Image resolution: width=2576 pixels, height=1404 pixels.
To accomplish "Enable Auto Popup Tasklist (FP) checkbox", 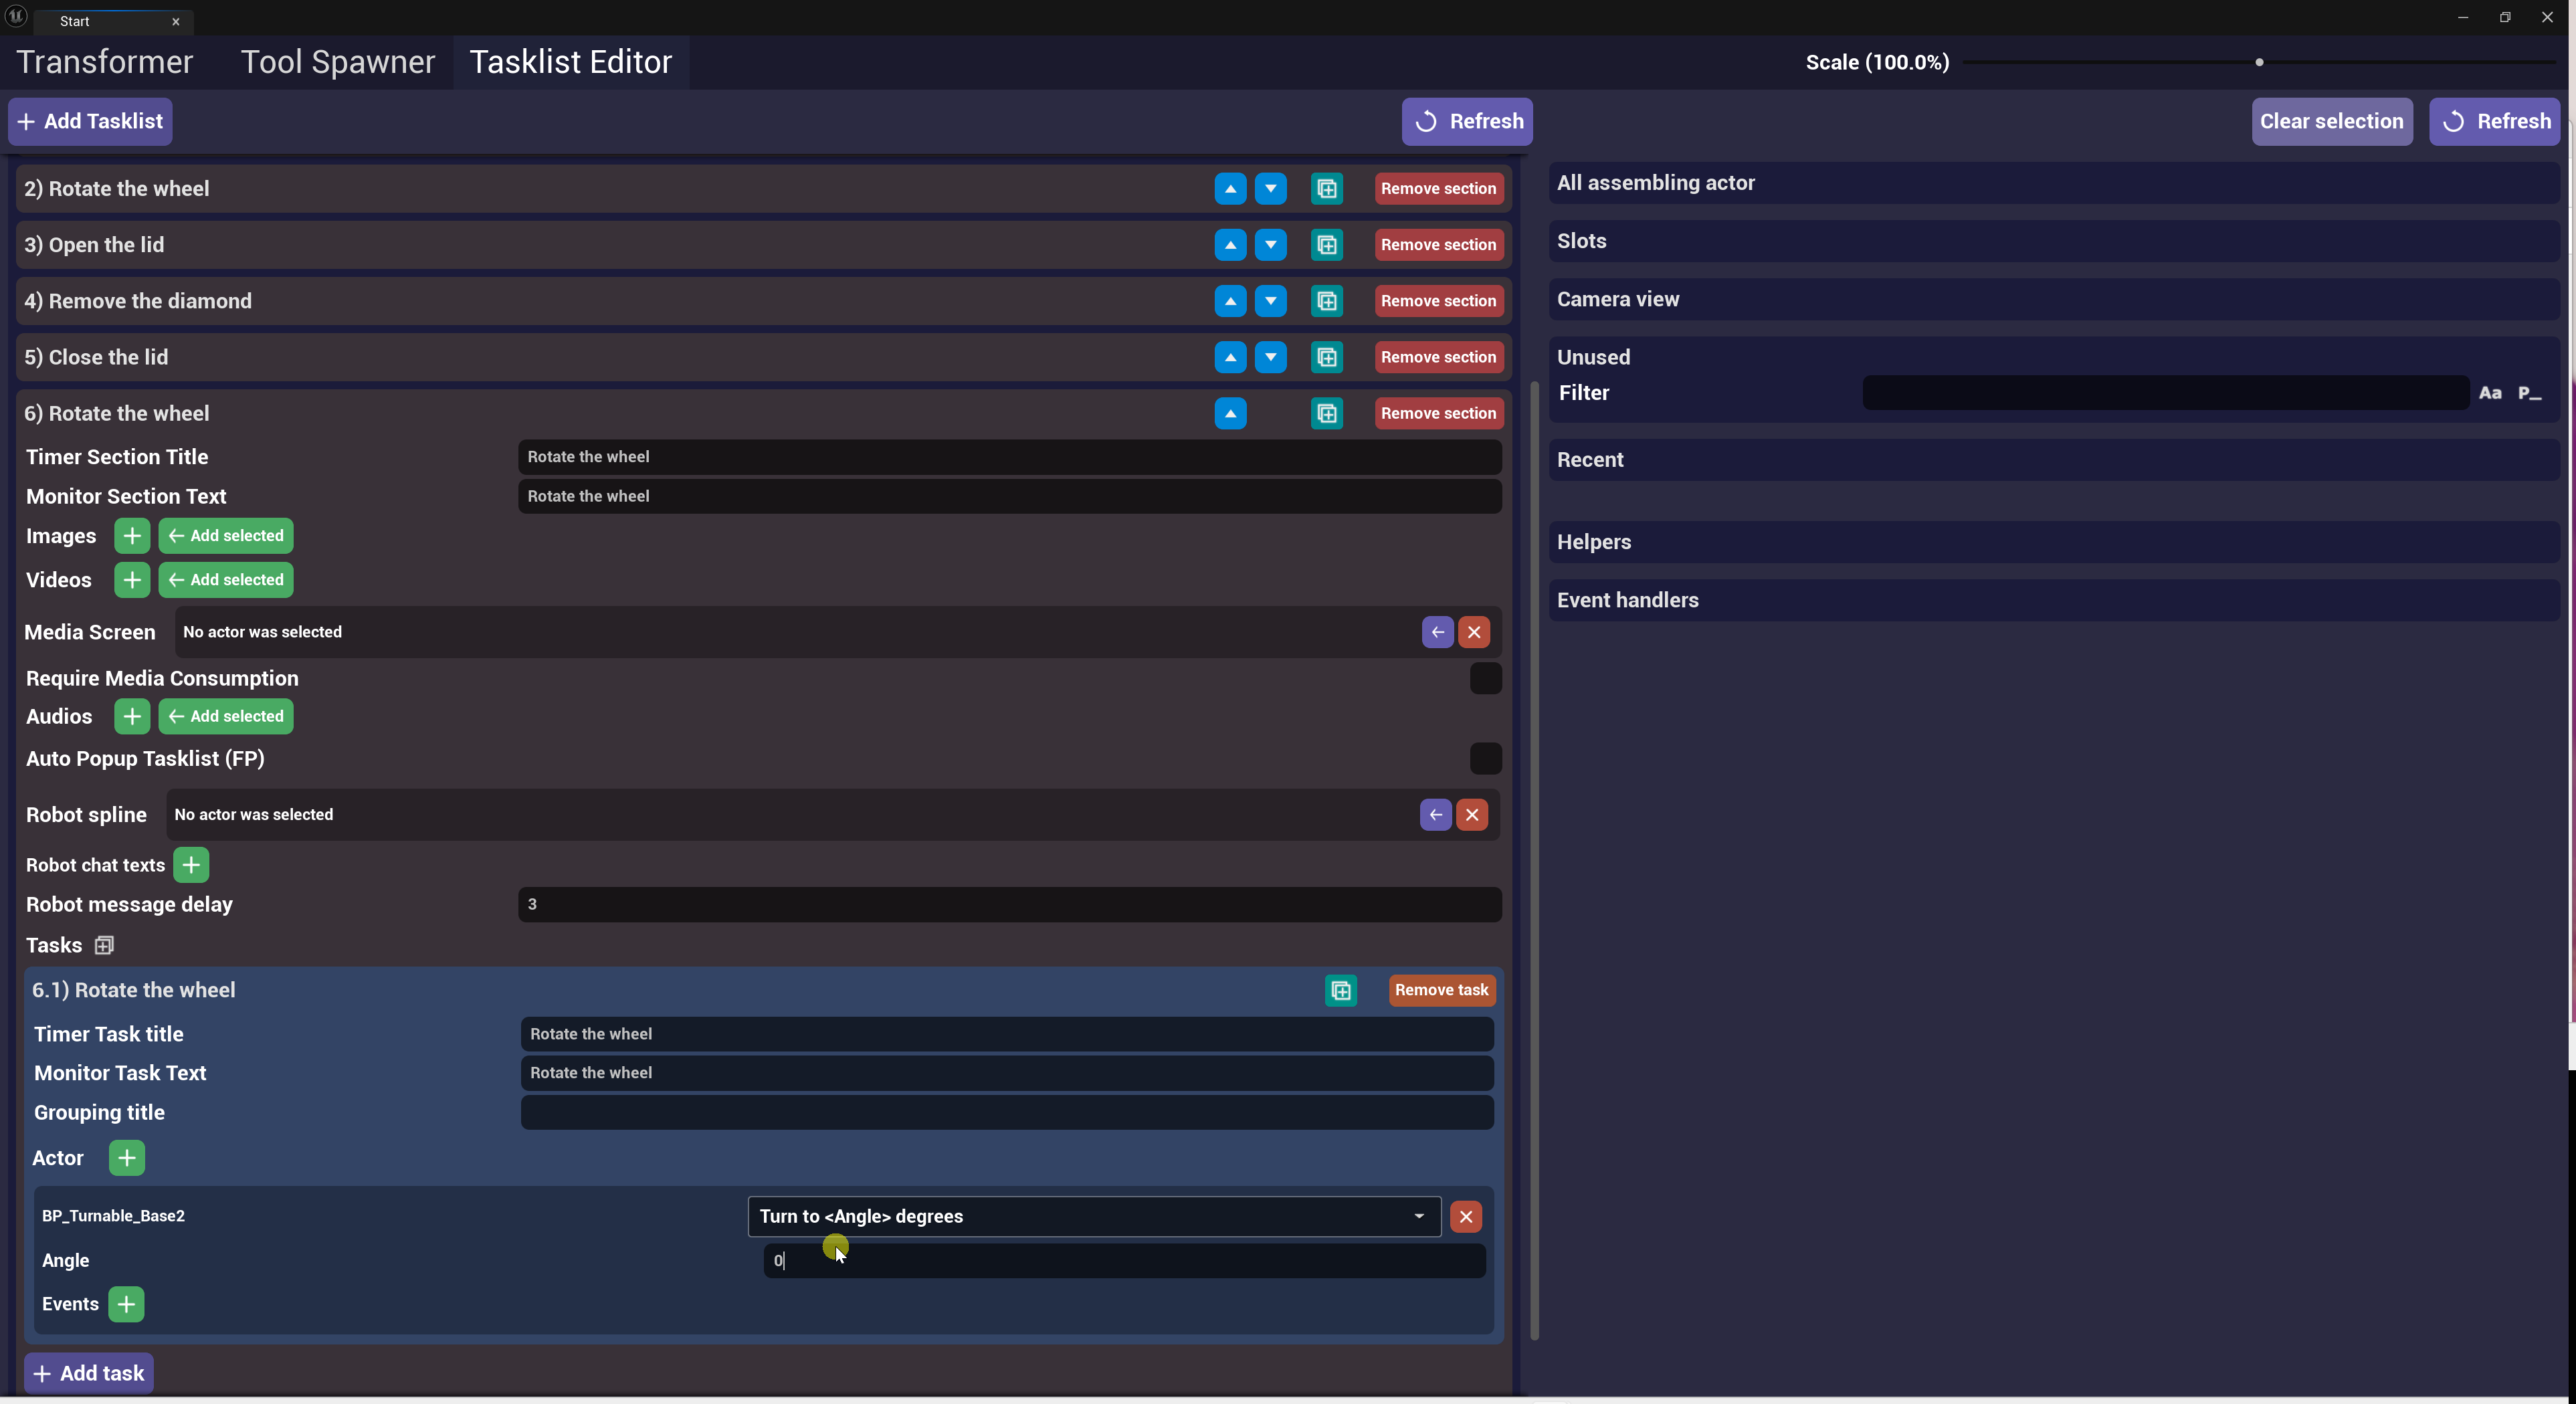I will 1485,758.
